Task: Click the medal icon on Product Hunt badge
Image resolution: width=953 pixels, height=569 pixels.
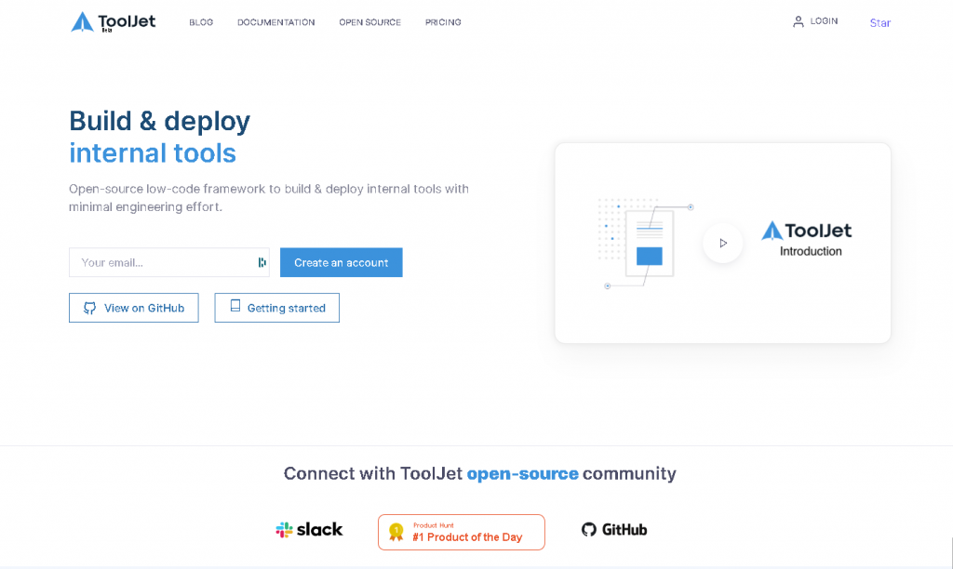Action: [396, 533]
